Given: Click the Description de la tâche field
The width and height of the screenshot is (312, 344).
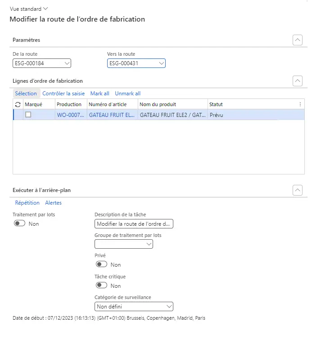Looking at the screenshot, I should (x=134, y=224).
